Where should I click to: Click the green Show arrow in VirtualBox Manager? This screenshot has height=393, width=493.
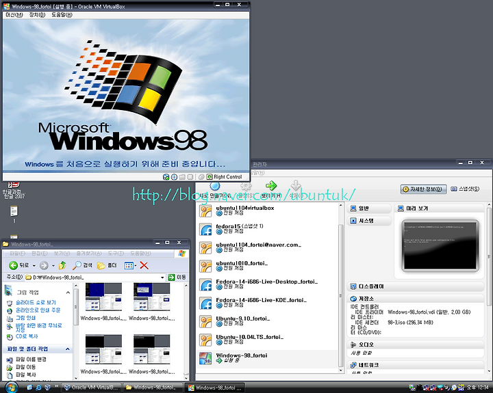click(271, 185)
